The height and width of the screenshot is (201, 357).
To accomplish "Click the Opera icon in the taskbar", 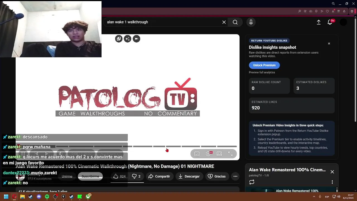I will coord(14,197).
